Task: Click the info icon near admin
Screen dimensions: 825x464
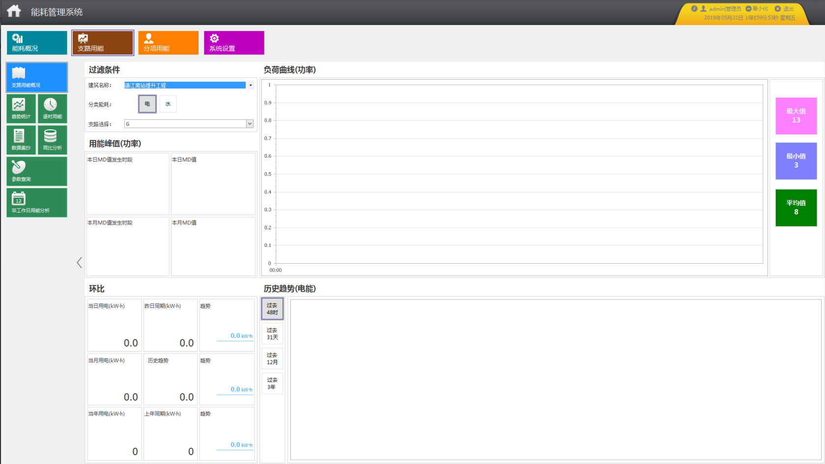Action: tap(694, 9)
